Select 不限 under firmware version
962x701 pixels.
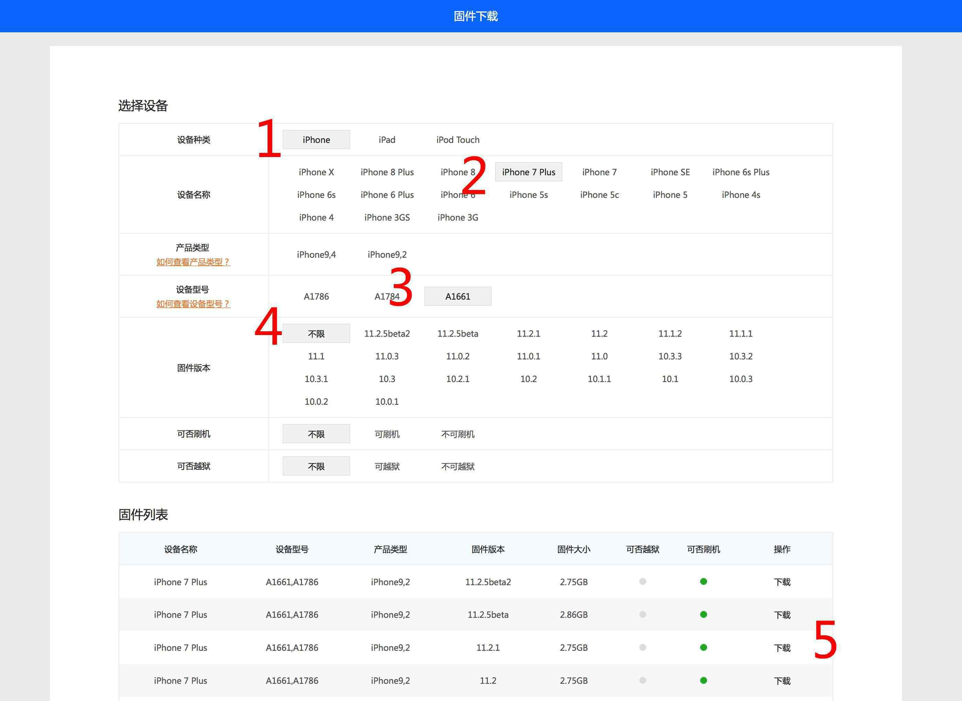(x=316, y=334)
